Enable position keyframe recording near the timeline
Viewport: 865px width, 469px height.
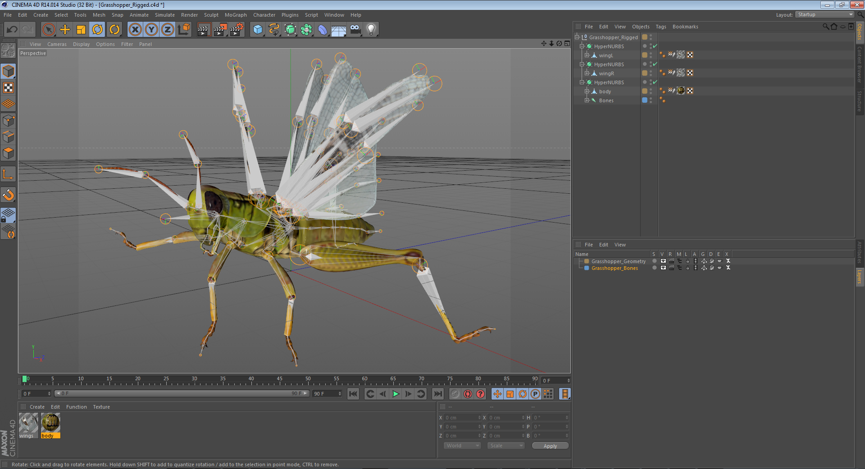click(x=497, y=394)
